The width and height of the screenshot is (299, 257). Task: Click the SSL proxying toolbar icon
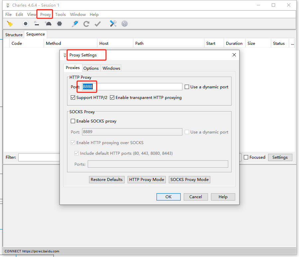pyautogui.click(x=37, y=24)
